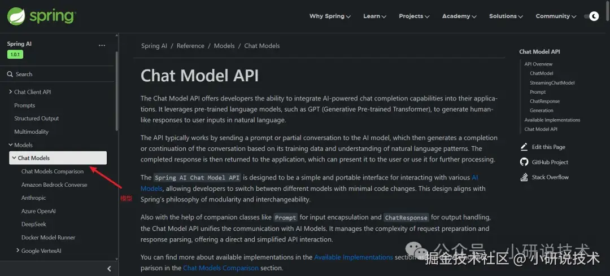Open the Available Implementations link in the text
610x276 pixels.
354,257
